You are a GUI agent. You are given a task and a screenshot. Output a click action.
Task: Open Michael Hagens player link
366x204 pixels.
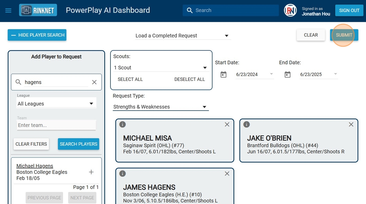(35, 166)
